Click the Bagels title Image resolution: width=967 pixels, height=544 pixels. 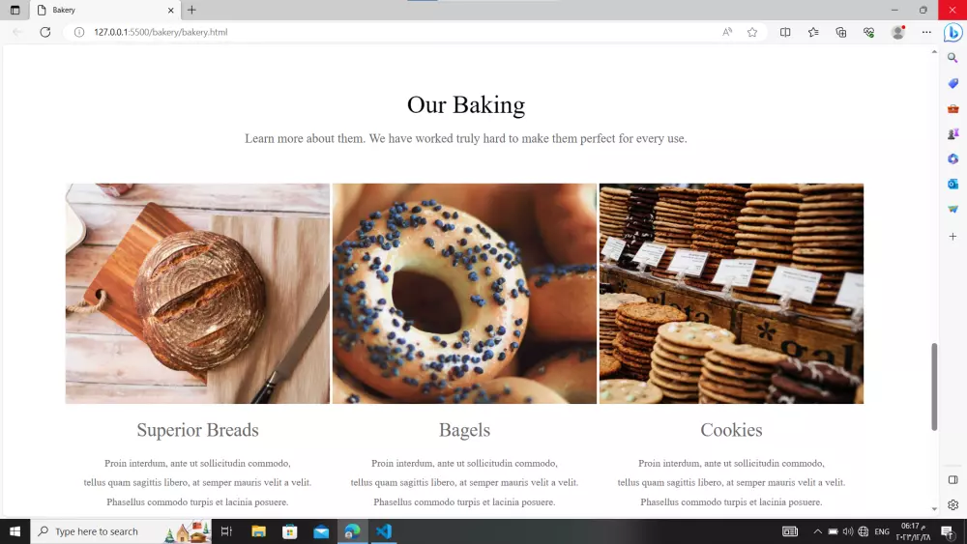click(x=464, y=429)
